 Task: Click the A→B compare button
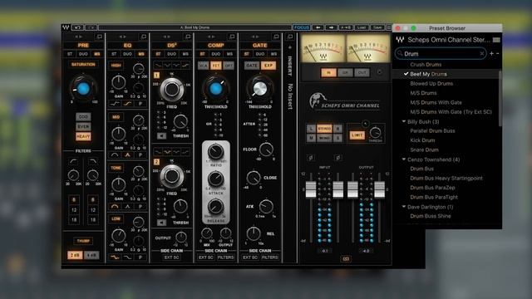(x=346, y=27)
